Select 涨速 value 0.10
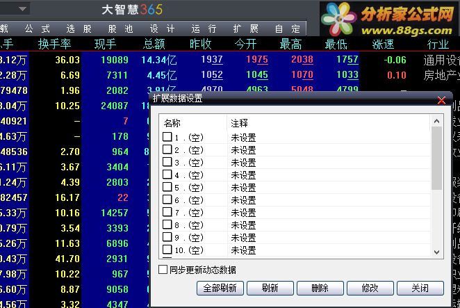This screenshot has height=308, width=460. pos(397,75)
